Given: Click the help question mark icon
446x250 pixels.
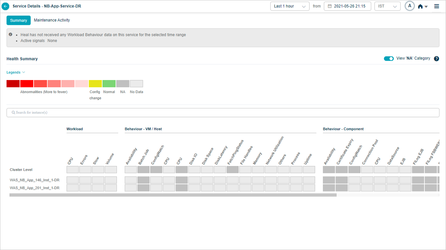Looking at the screenshot, I should 436,59.
